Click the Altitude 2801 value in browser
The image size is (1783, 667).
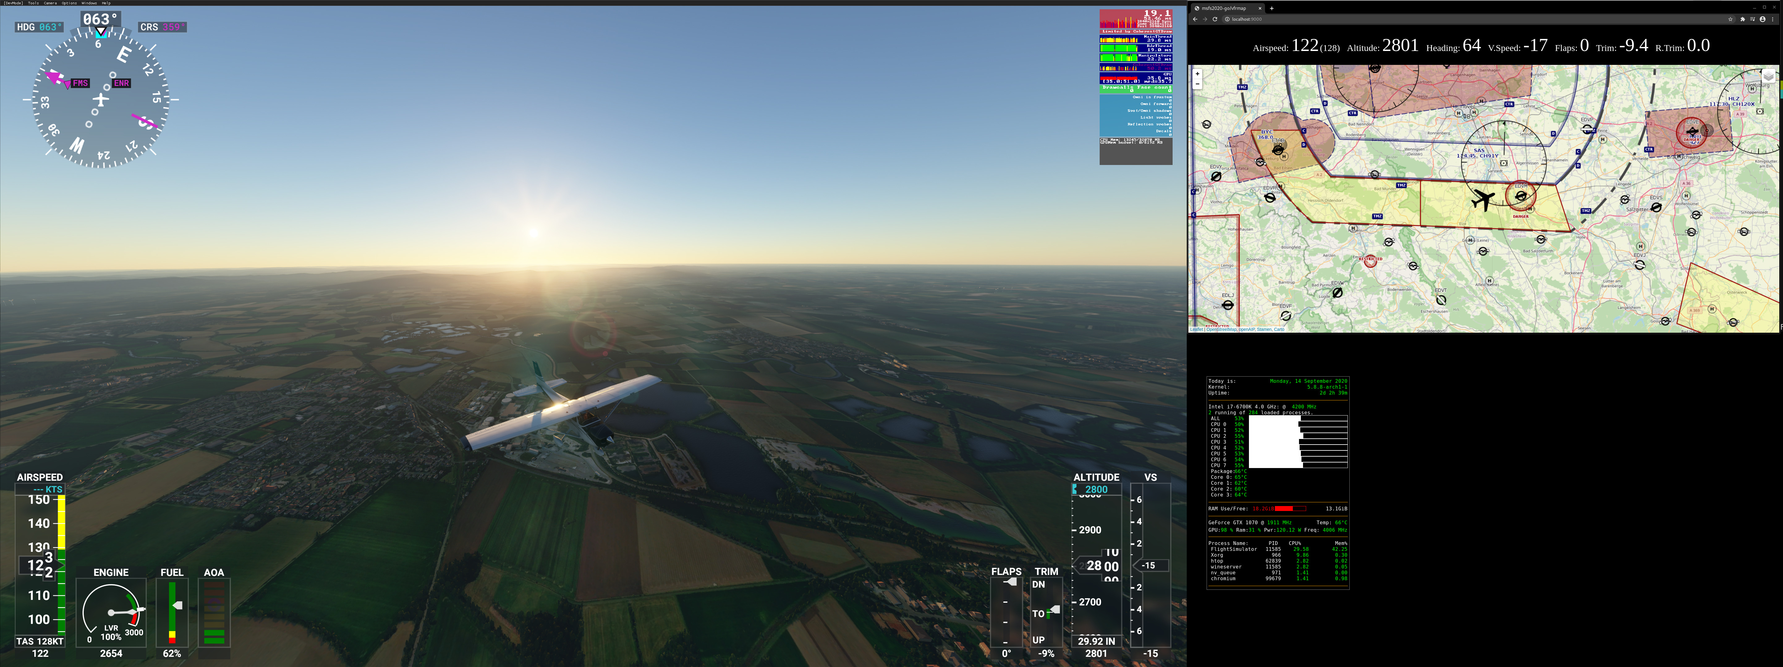pos(1400,46)
